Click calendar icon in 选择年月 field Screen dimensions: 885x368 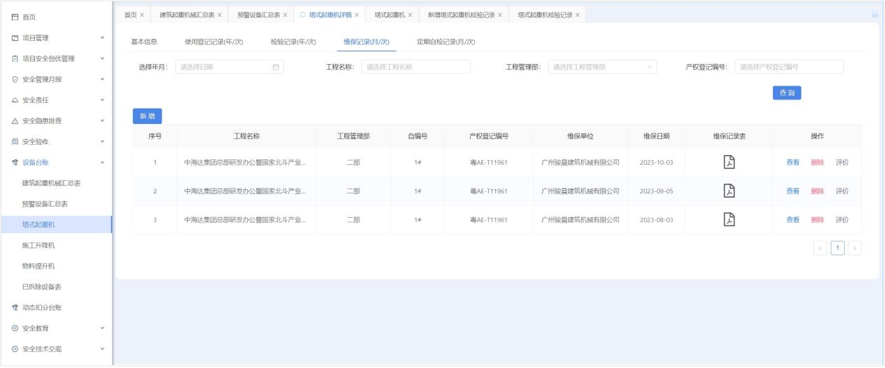tap(276, 67)
